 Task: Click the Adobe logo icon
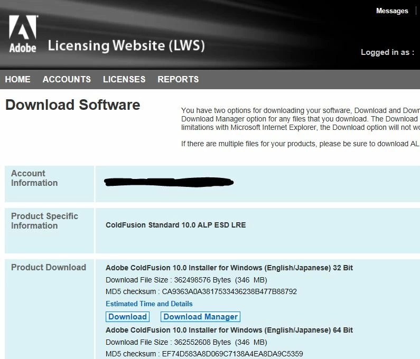(x=23, y=34)
